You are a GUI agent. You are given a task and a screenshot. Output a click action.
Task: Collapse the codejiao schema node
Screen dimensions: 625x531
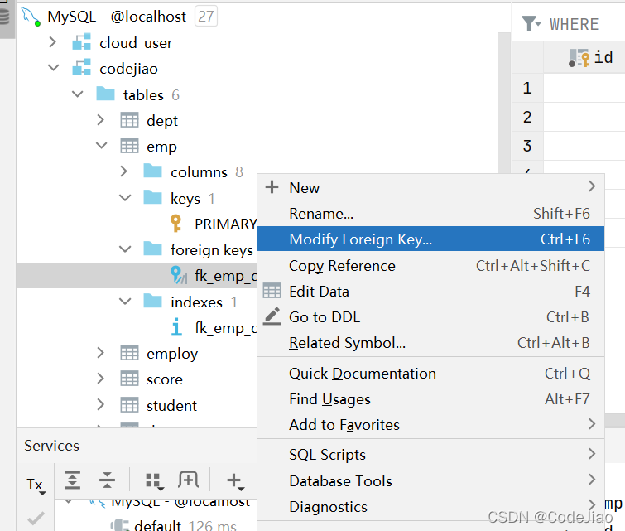(x=53, y=68)
